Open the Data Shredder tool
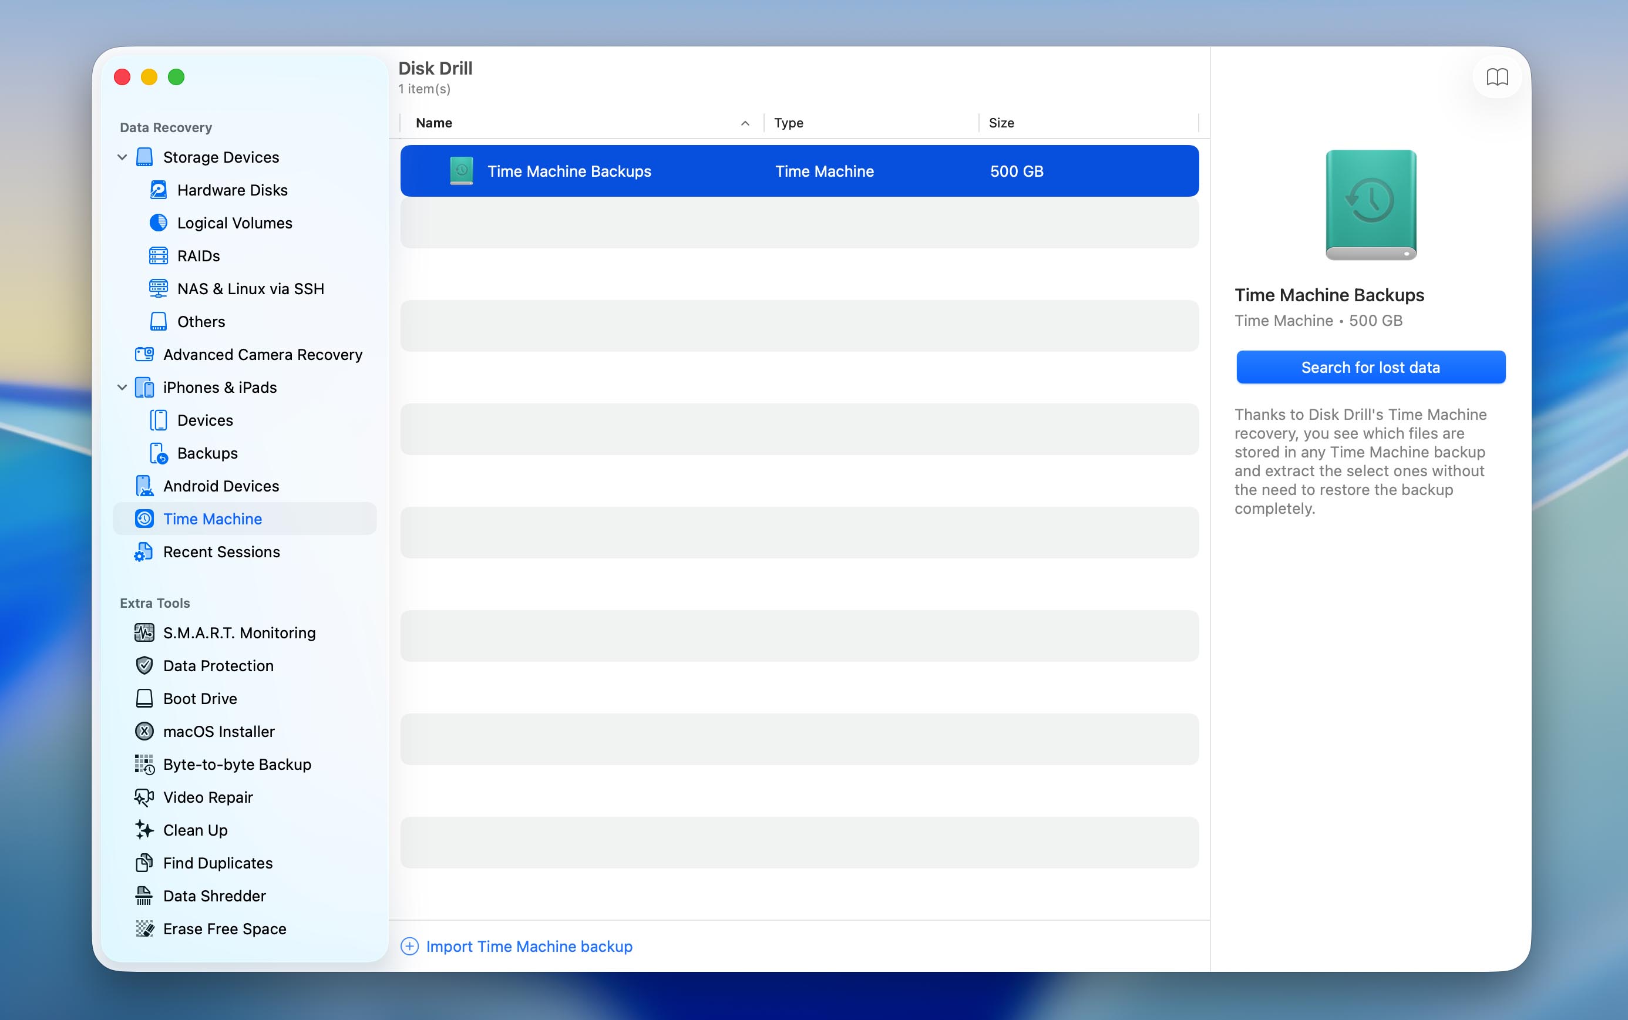This screenshot has height=1020, width=1628. (x=245, y=896)
